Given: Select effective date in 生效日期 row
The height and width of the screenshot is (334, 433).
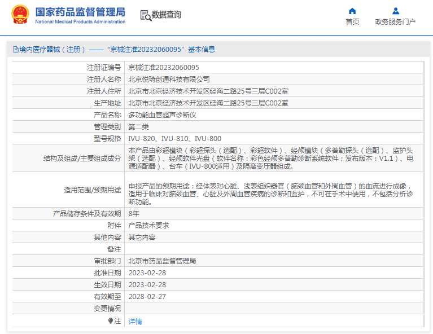Looking at the screenshot, I should pos(147,285).
